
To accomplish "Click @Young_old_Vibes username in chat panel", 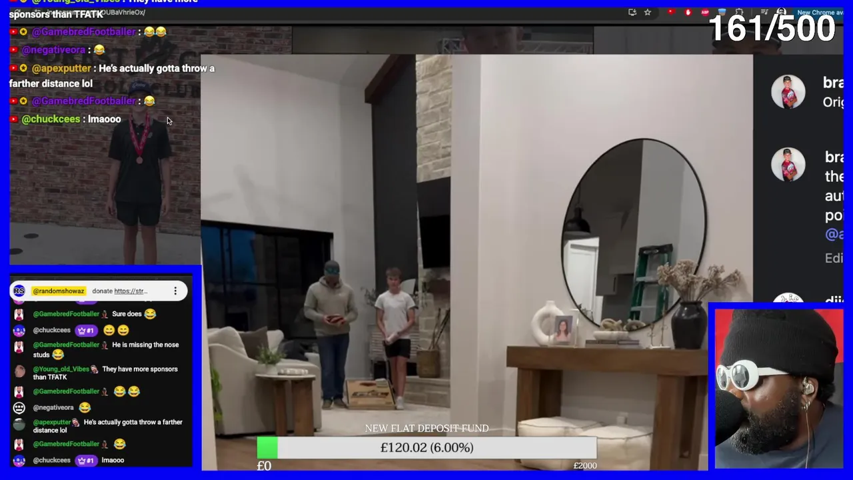I will 62,369.
